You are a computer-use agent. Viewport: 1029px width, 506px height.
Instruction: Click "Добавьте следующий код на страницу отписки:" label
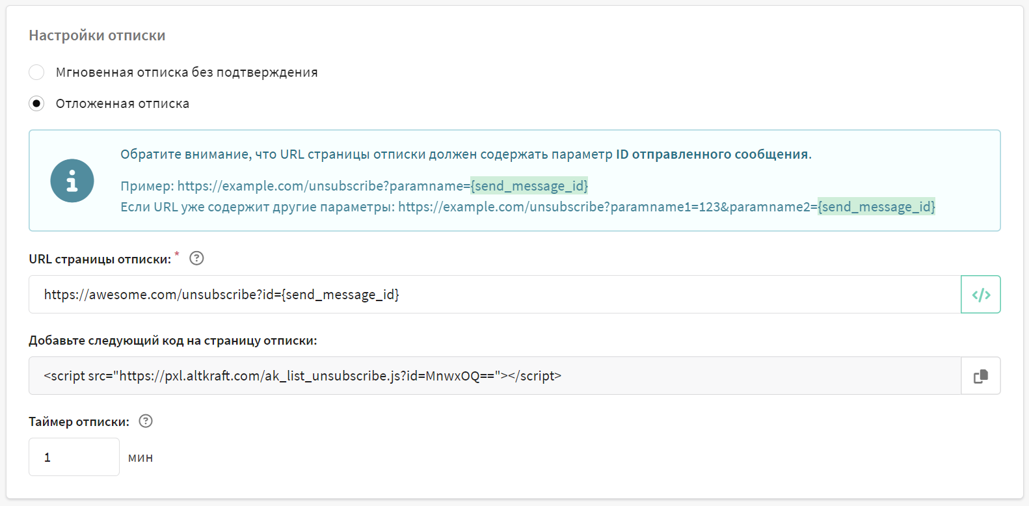point(173,340)
